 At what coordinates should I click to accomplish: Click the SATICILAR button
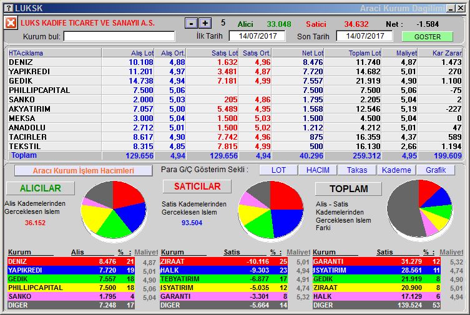[x=197, y=187]
